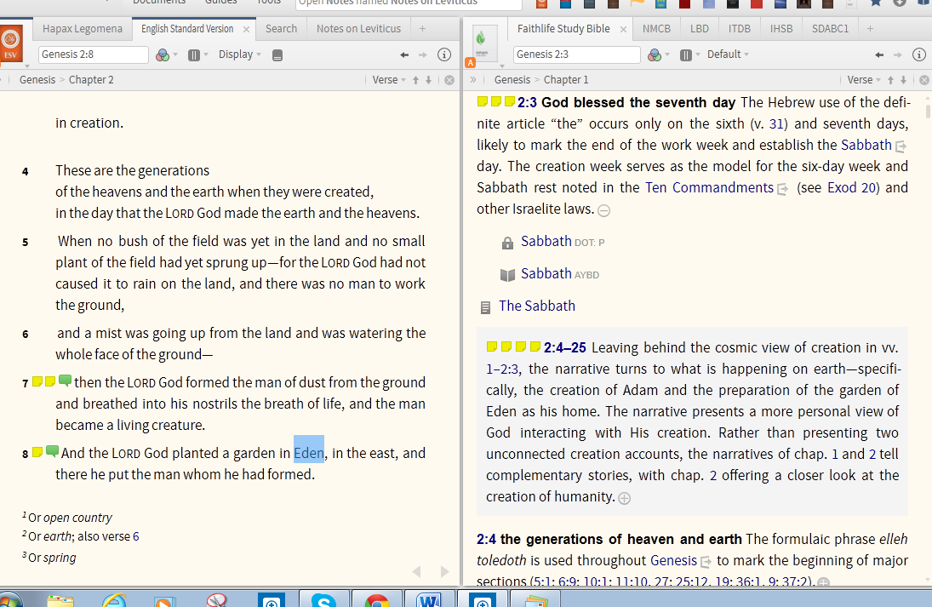Image resolution: width=932 pixels, height=607 pixels.
Task: Open Microsoft Word from the taskbar
Action: click(x=429, y=599)
